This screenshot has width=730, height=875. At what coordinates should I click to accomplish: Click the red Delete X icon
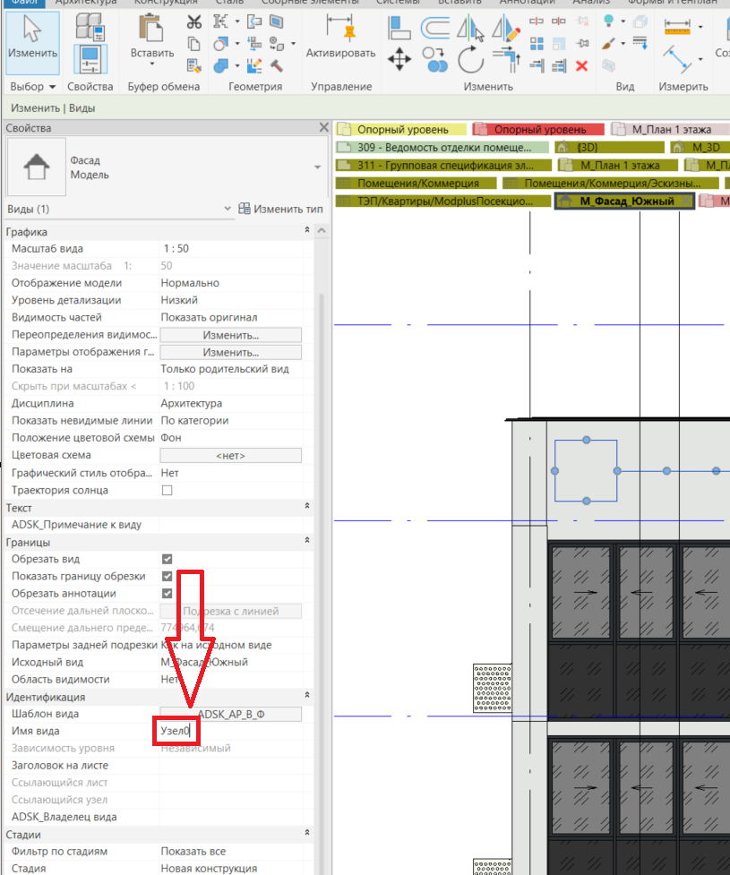pos(581,66)
